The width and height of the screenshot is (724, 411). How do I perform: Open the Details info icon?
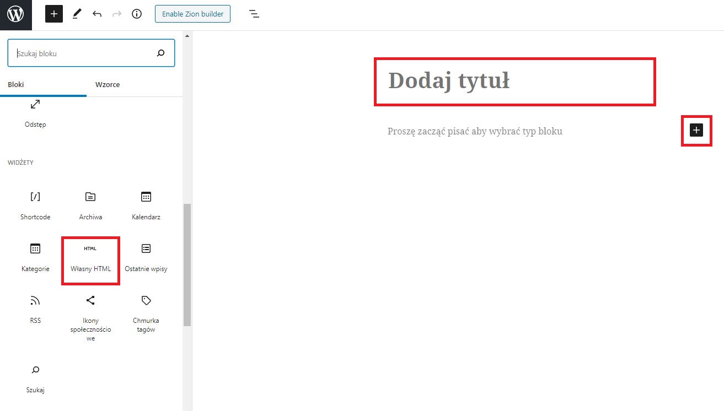[137, 14]
